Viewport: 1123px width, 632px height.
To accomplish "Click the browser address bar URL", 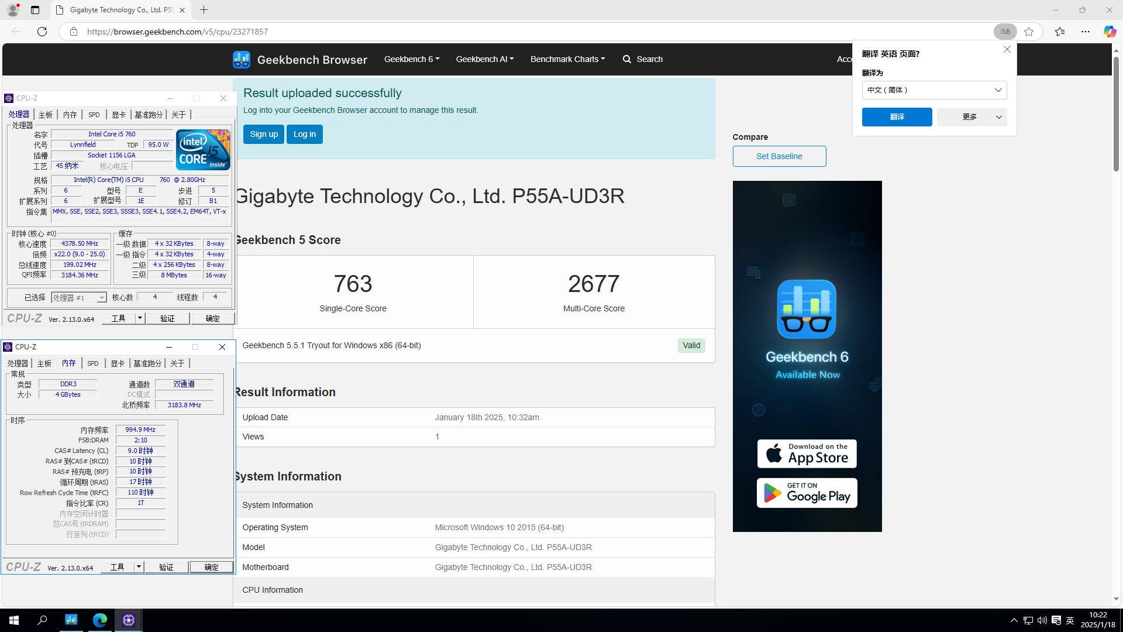I will pyautogui.click(x=178, y=32).
